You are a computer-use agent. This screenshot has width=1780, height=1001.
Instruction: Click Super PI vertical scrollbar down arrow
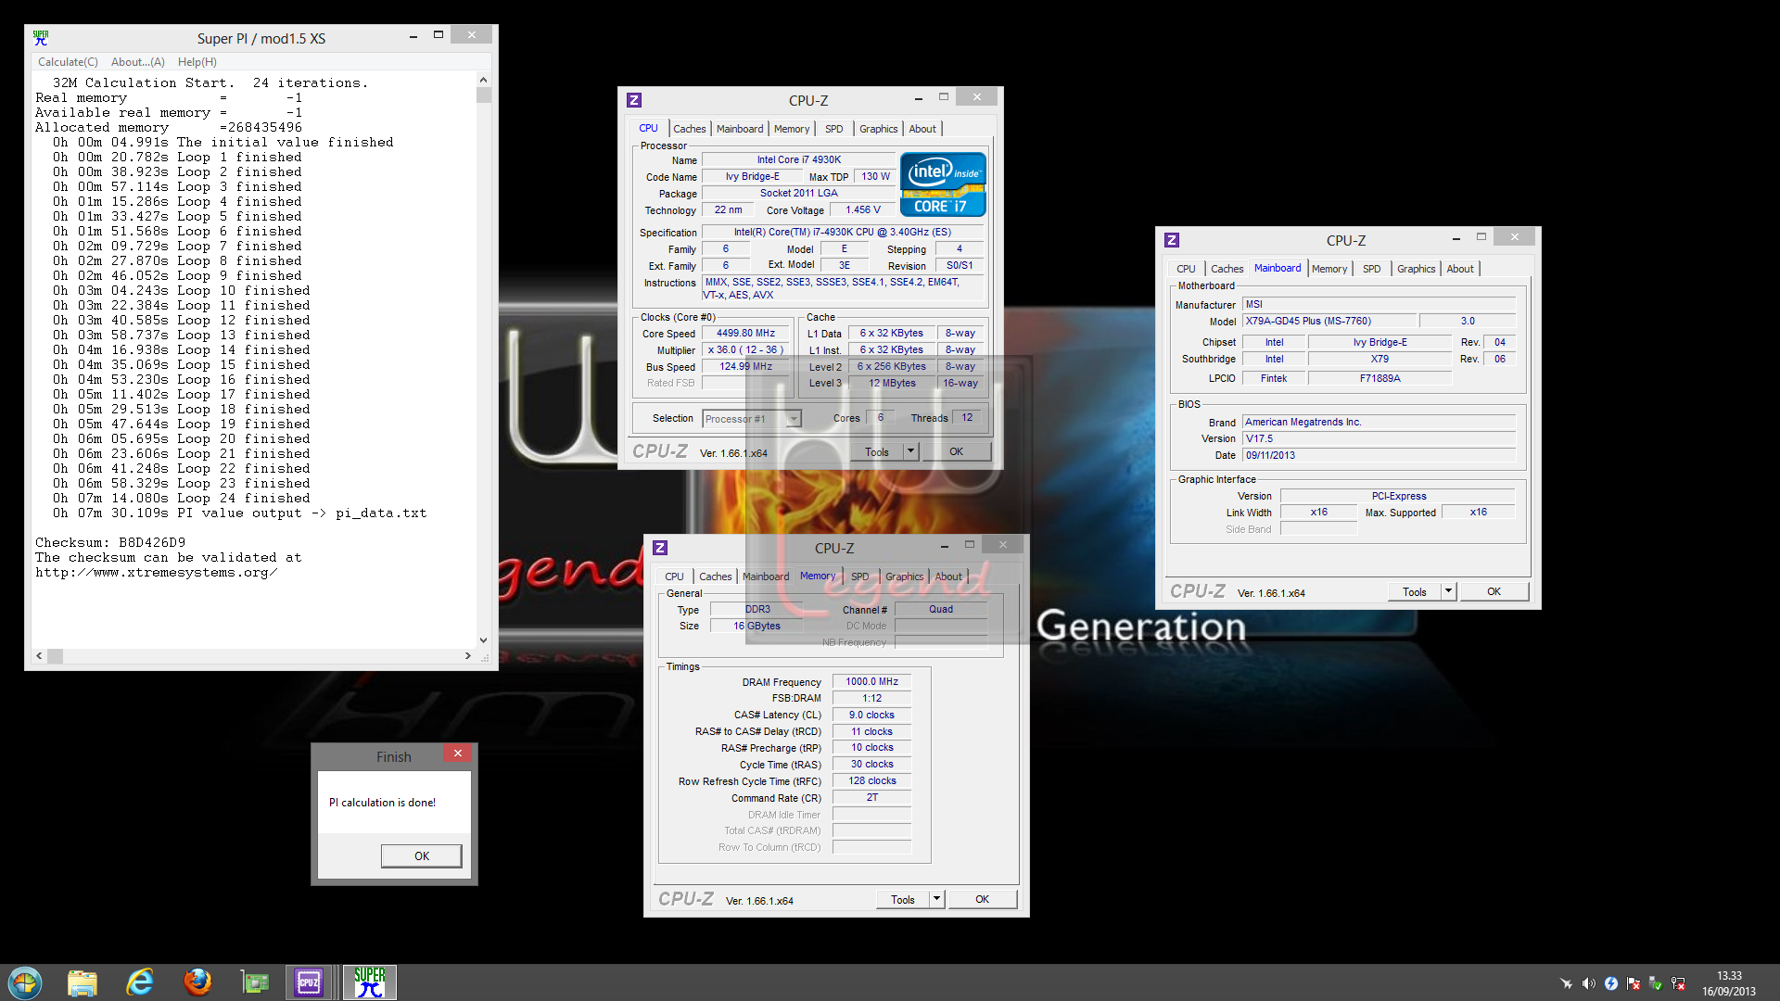[483, 640]
